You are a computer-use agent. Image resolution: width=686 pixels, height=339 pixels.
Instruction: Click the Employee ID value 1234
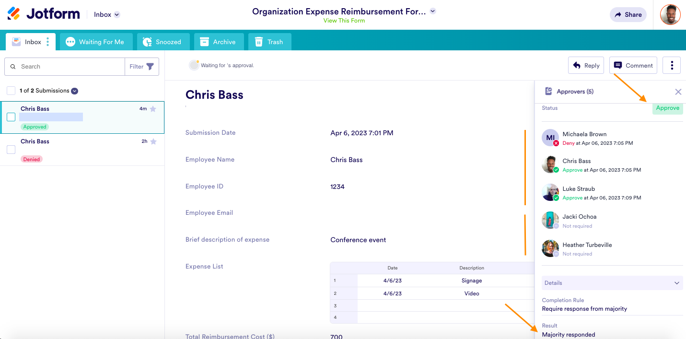(x=337, y=187)
